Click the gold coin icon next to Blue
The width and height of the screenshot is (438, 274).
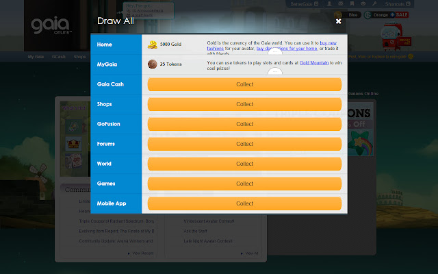click(337, 15)
